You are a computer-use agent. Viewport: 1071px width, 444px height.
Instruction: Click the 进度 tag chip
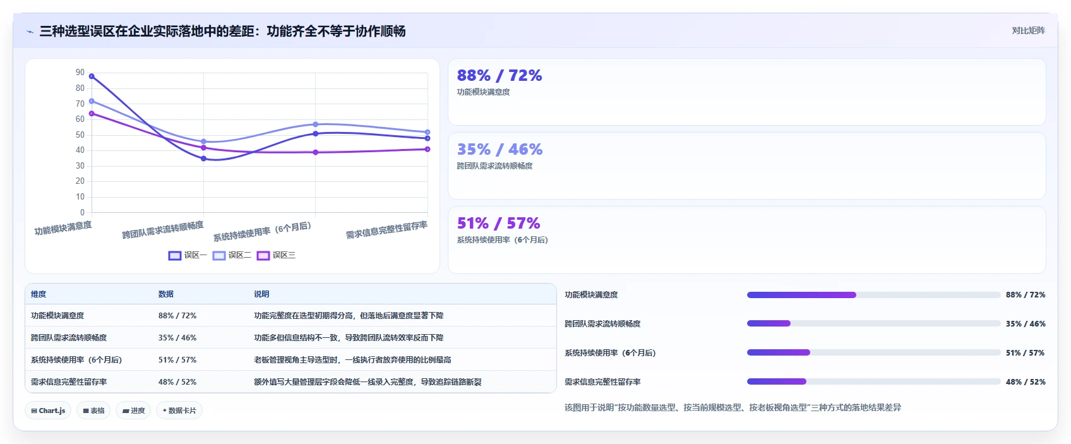[133, 411]
